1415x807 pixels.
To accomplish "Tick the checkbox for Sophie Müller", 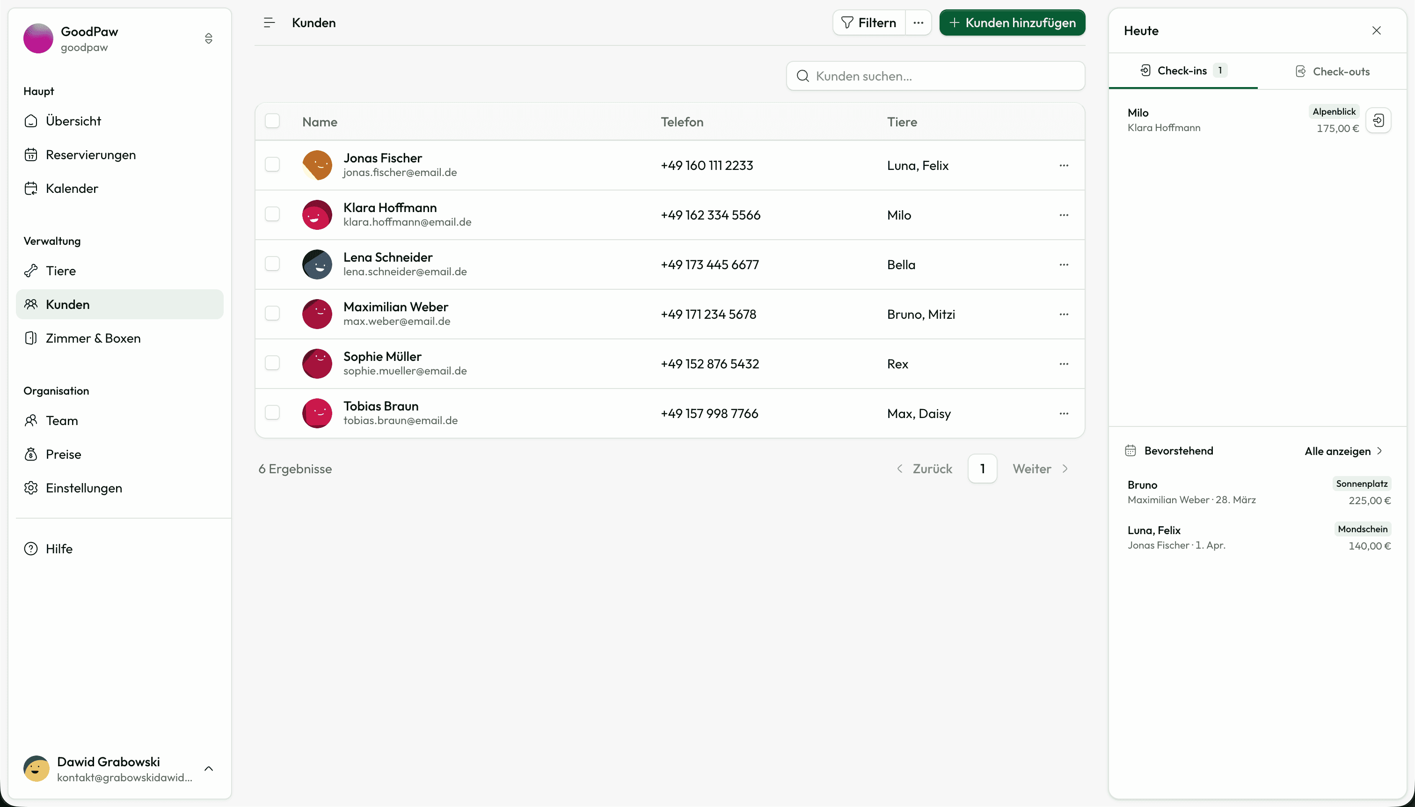I will coord(272,363).
